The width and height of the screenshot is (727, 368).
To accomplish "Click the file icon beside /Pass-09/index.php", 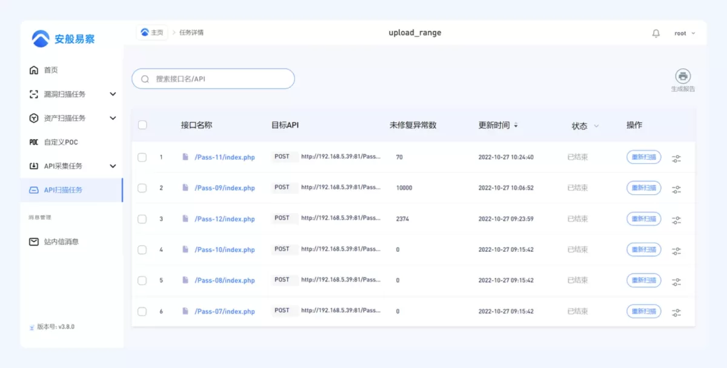I will pos(185,188).
